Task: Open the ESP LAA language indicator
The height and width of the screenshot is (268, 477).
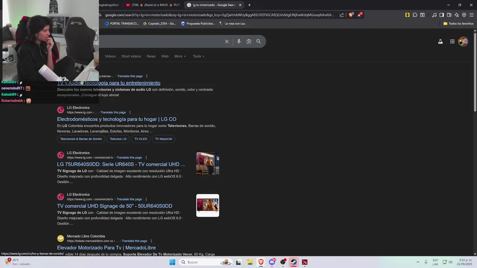Action: pos(435,262)
